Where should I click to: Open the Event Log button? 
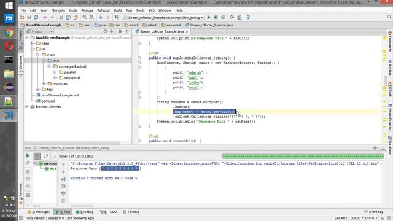374,212
